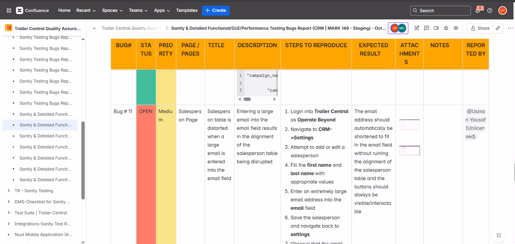Click the code block left scroll arrow

239,99
